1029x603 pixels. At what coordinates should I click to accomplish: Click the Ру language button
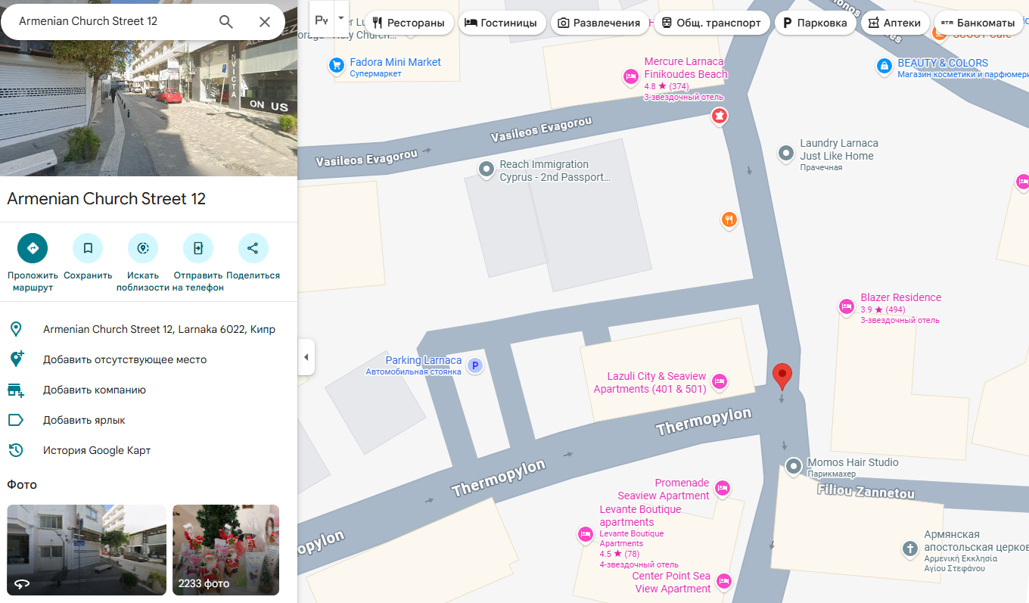click(322, 20)
